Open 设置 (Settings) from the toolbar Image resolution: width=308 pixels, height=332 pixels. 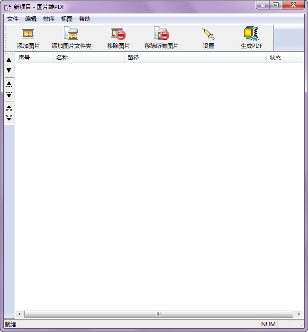pos(208,34)
